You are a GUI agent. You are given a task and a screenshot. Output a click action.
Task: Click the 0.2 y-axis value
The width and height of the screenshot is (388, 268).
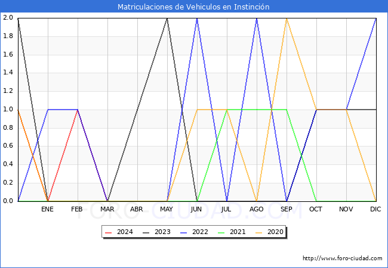[8, 183]
